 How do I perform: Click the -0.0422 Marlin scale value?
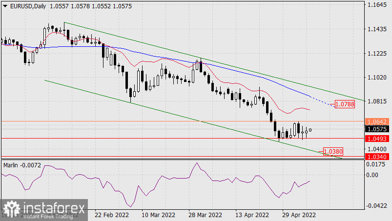point(377,206)
